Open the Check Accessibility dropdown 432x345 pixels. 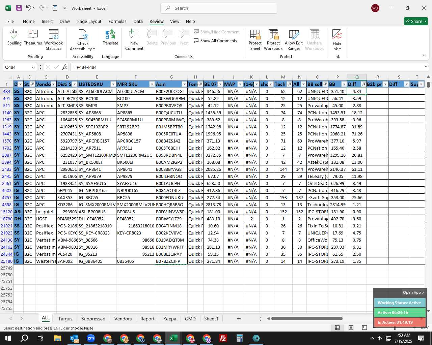(x=83, y=40)
